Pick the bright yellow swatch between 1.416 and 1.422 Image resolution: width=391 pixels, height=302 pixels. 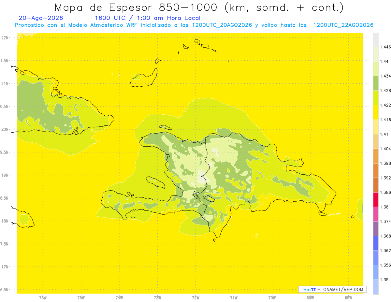[x=376, y=112]
